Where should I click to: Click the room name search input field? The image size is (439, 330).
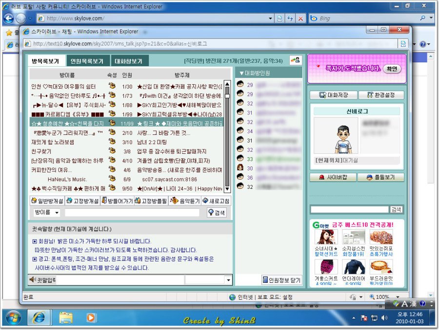(x=132, y=213)
